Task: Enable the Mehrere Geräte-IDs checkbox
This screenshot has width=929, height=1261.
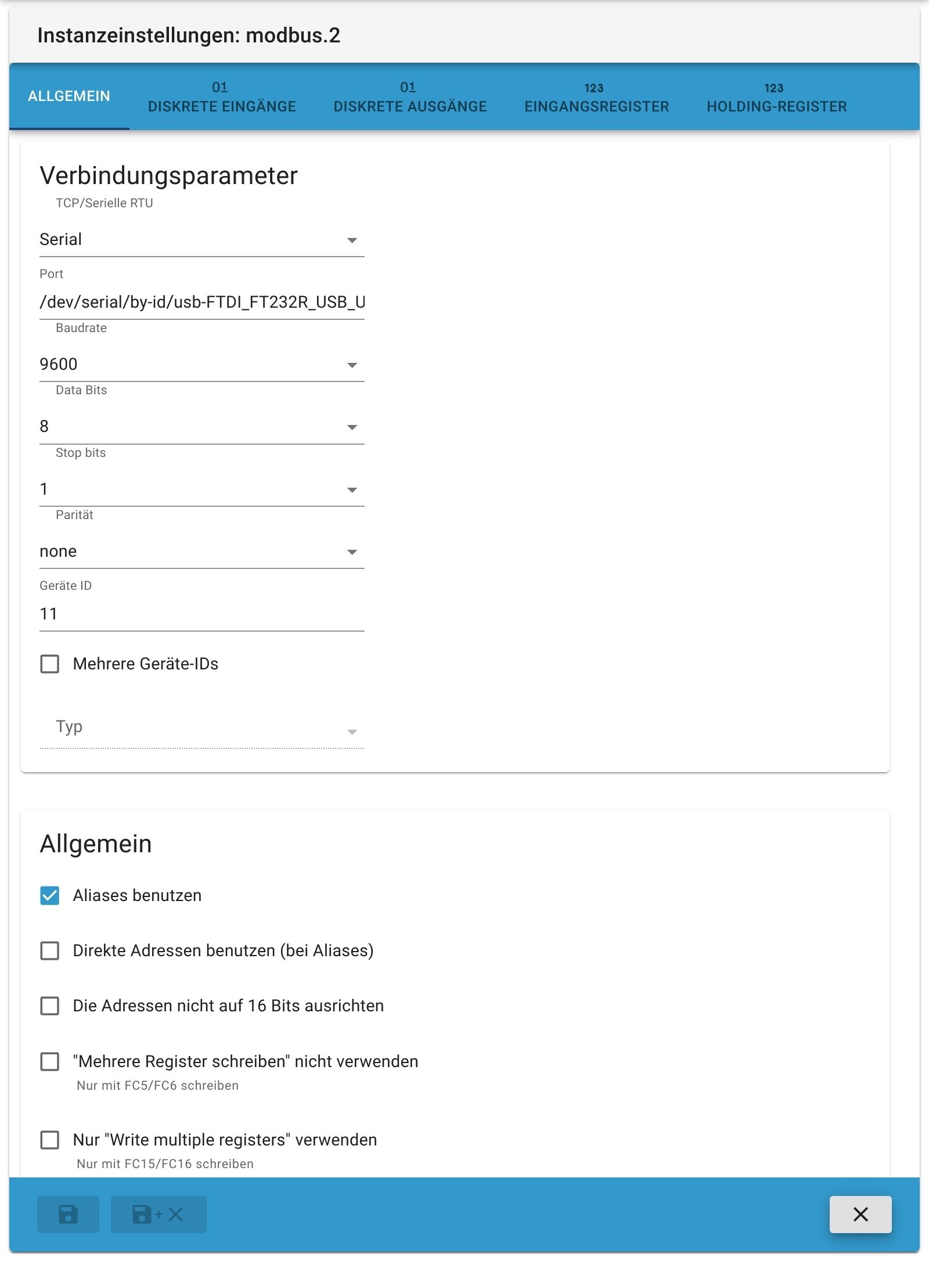Action: coord(50,664)
